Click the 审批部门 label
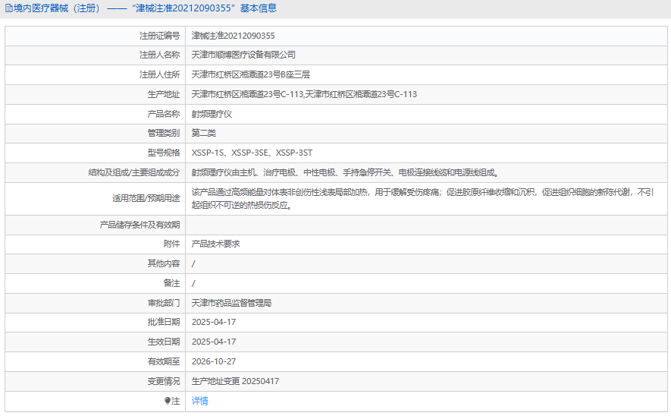This screenshot has width=671, height=416. tap(164, 303)
